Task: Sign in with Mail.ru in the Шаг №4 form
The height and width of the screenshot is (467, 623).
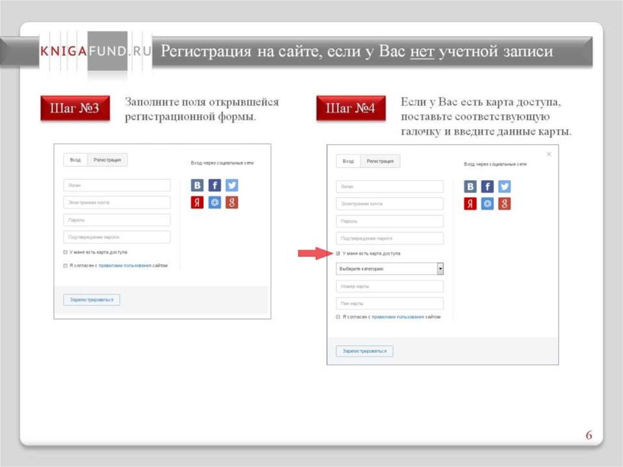Action: [487, 204]
